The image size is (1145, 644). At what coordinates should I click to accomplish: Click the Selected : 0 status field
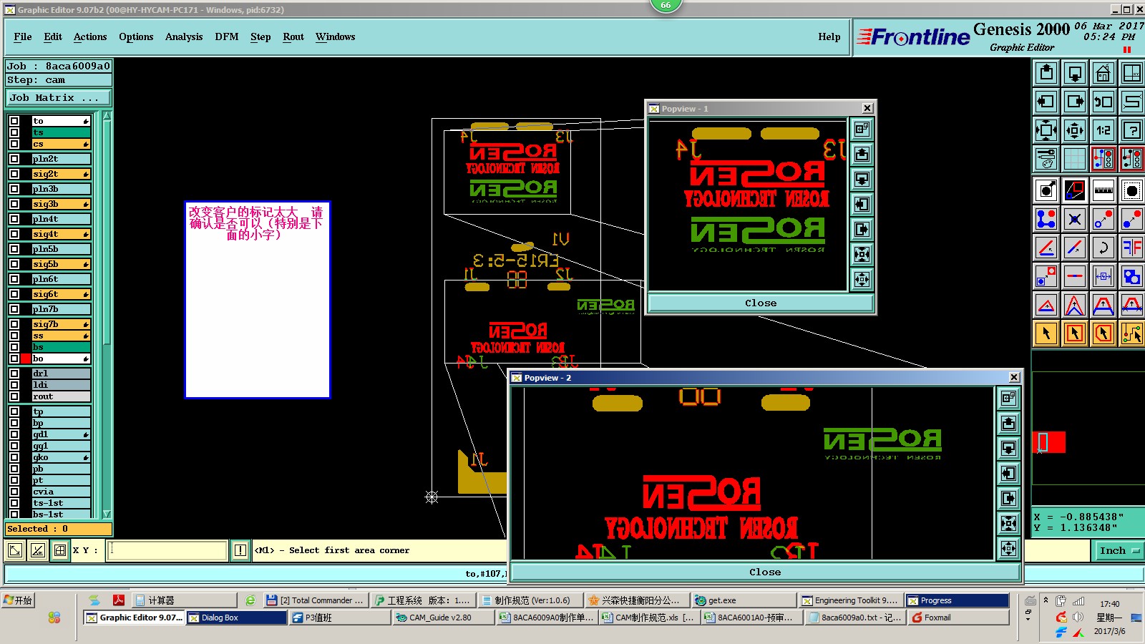coord(59,529)
